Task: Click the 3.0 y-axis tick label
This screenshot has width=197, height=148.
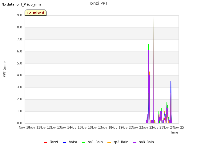Action: tap(19, 87)
